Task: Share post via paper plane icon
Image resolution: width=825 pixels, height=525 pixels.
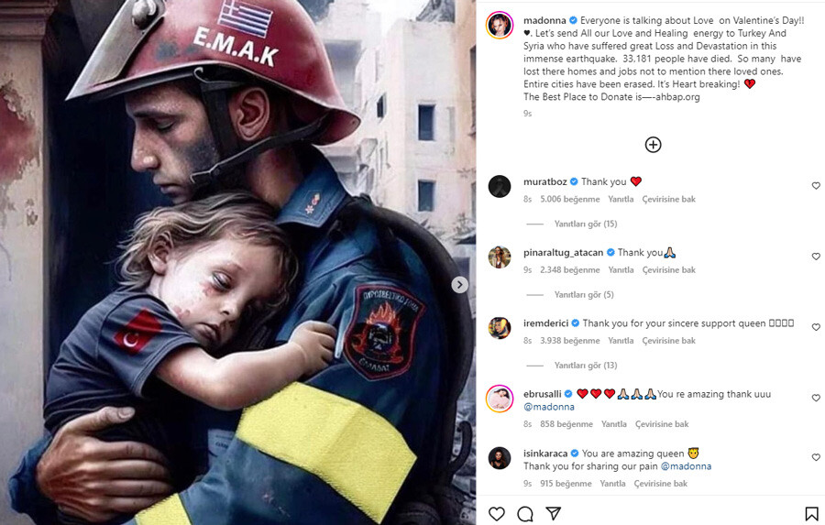Action: point(553,513)
